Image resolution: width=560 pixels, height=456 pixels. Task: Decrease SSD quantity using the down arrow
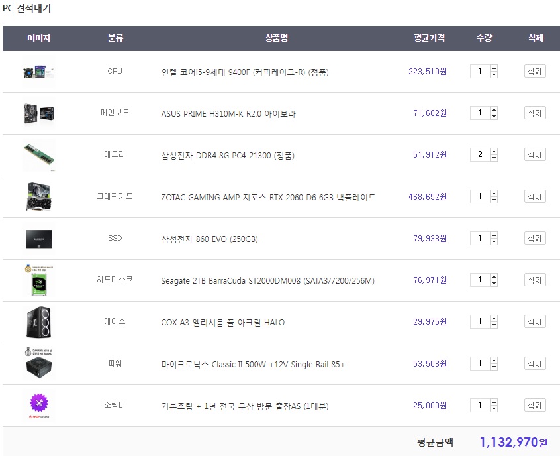pyautogui.click(x=494, y=242)
